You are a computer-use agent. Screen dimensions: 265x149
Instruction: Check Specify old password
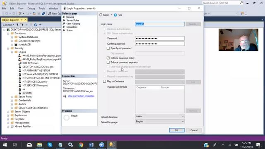pyautogui.click(x=108, y=48)
